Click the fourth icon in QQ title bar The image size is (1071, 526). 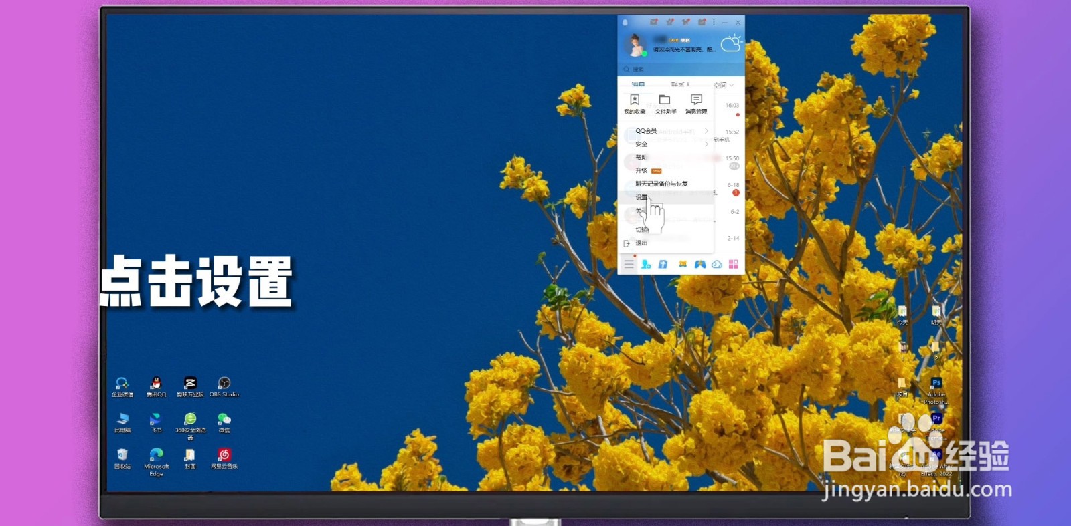pyautogui.click(x=702, y=22)
